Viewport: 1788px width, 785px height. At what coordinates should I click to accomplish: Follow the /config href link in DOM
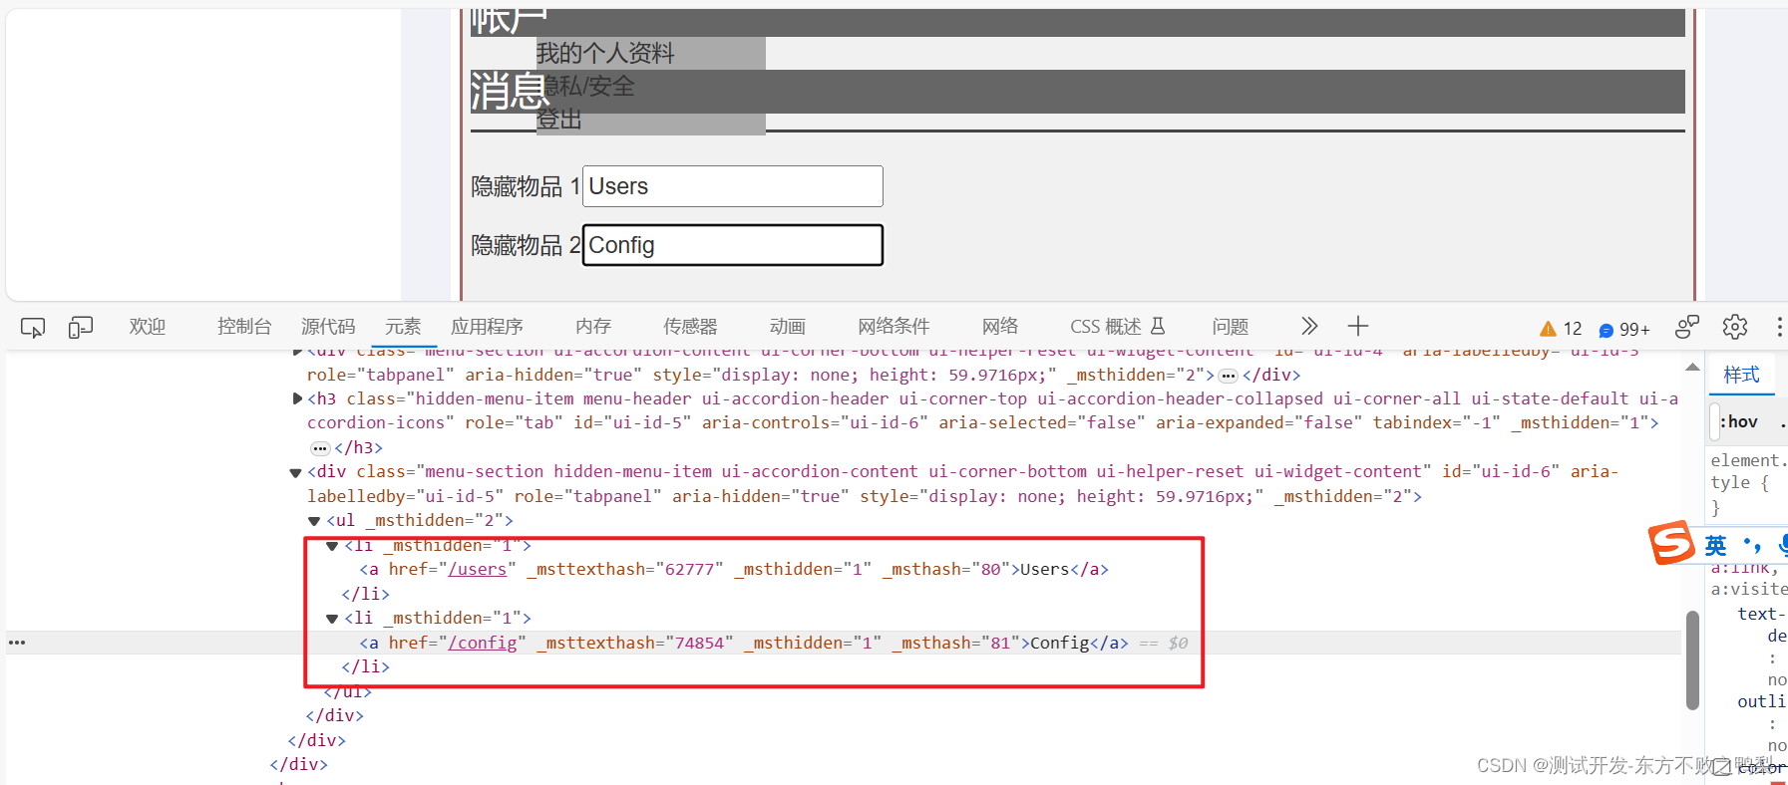483,643
